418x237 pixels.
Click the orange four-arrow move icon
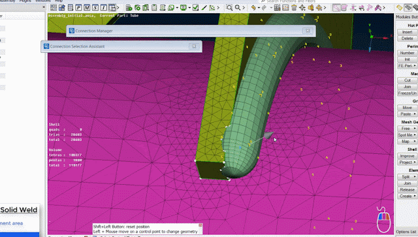(319, 8)
